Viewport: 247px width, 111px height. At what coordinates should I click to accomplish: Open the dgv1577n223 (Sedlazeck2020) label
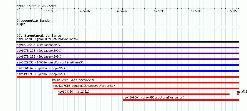click(39, 45)
